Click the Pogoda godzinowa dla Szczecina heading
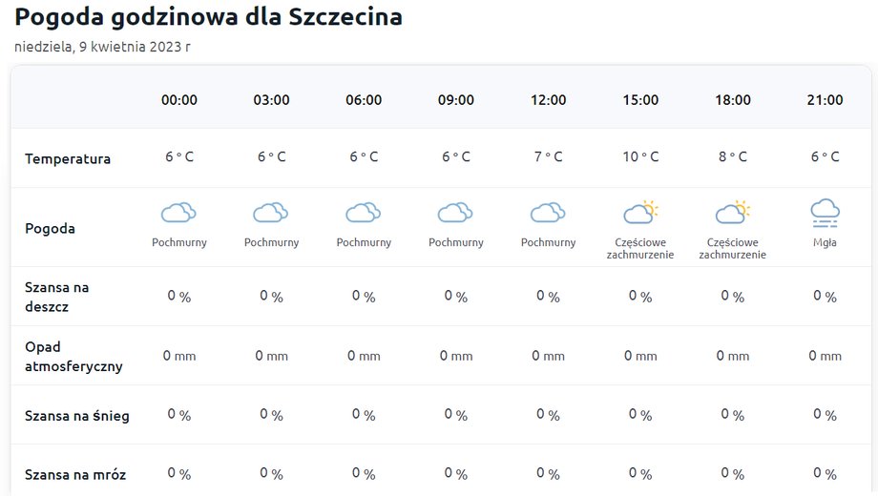The height and width of the screenshot is (496, 878). coord(208,17)
